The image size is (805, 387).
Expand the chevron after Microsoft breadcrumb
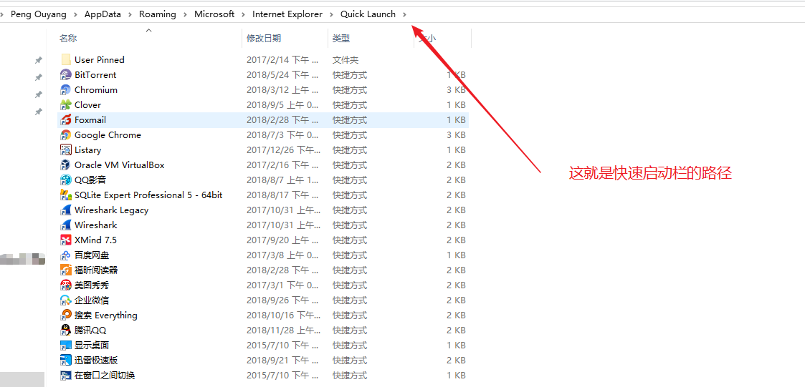243,15
